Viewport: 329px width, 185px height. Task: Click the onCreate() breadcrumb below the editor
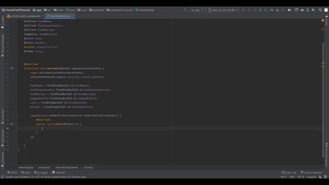(44, 168)
